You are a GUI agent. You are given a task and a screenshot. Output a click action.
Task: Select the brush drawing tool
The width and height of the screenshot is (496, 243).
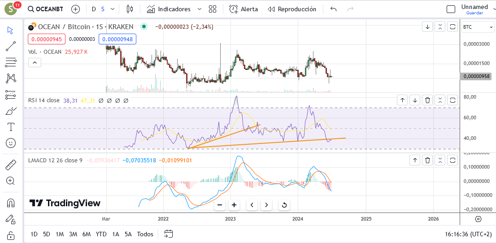[x=10, y=111]
